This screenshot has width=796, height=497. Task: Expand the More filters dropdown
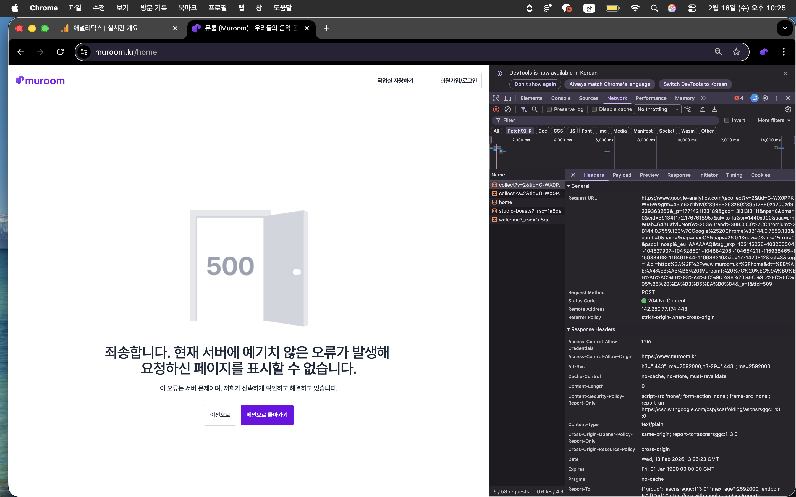tap(774, 120)
